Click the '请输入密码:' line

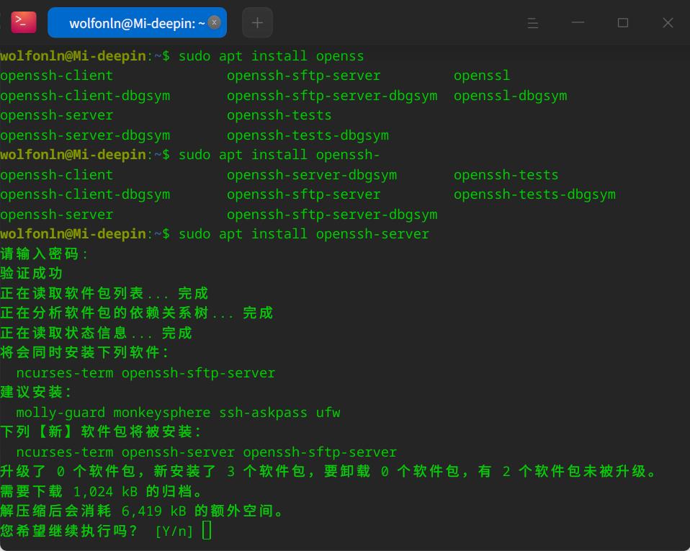tap(44, 254)
